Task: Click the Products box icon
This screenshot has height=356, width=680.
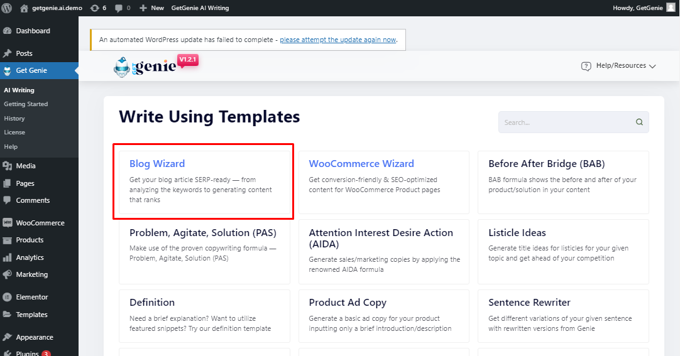Action: [7, 240]
